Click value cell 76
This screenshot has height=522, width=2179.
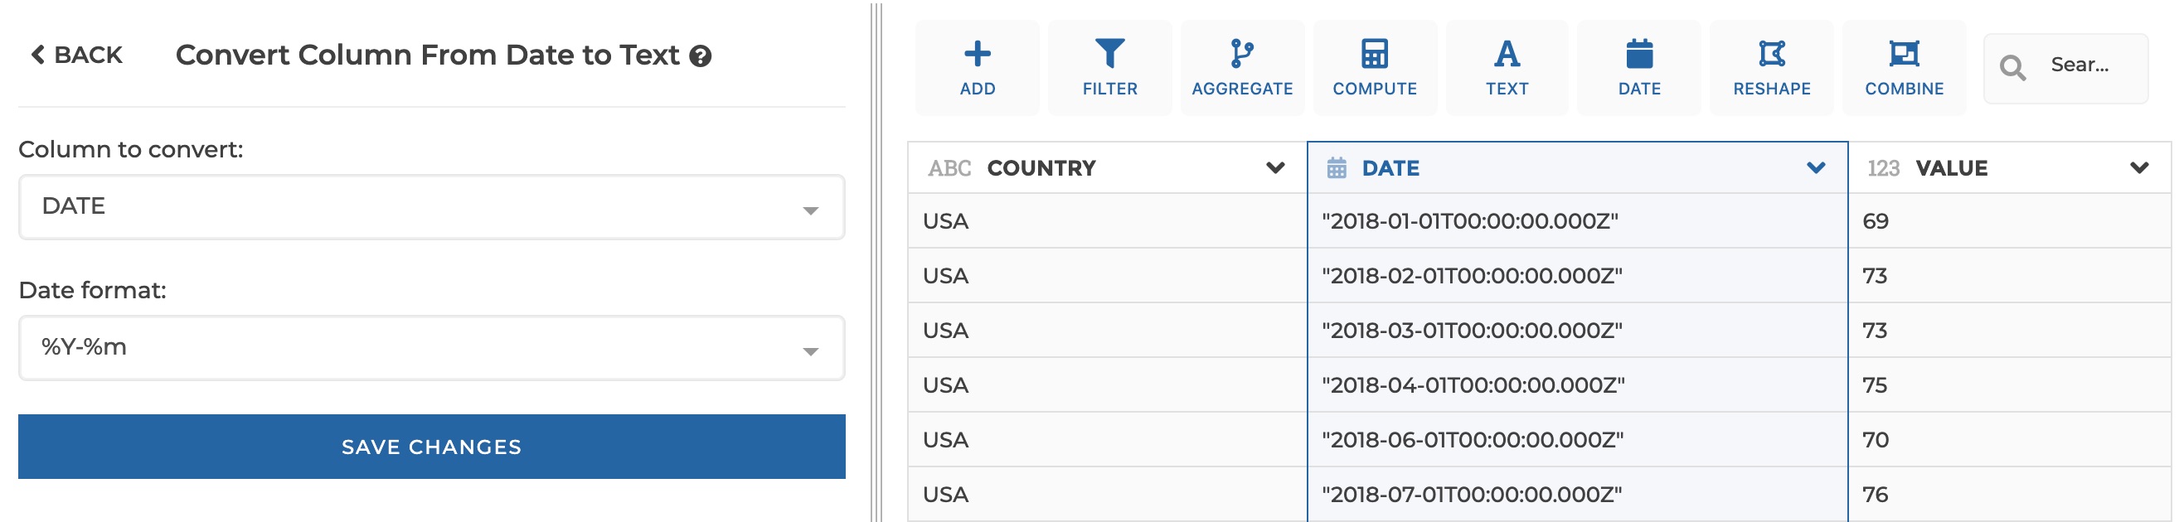tap(2009, 494)
